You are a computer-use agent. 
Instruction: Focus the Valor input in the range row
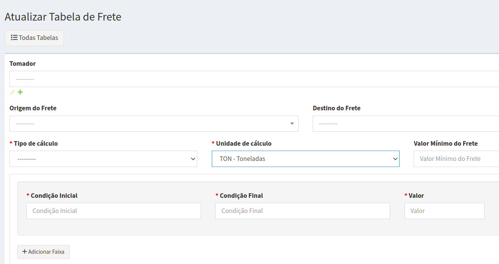444,211
